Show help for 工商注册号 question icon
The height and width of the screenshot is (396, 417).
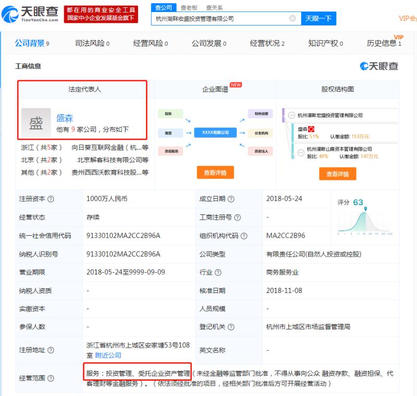coord(238,218)
